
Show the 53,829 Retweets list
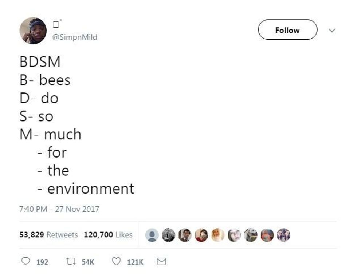(x=48, y=235)
